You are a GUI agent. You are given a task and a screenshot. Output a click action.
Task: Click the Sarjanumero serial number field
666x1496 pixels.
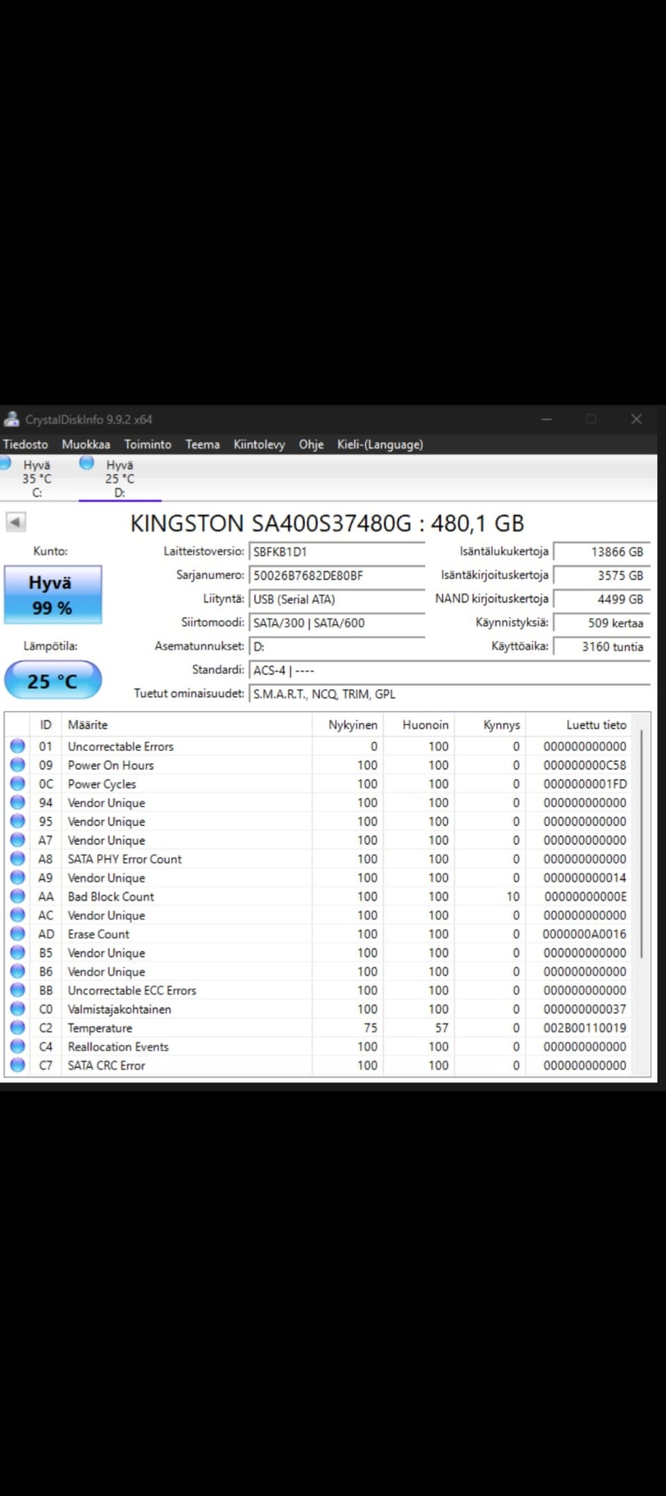tap(336, 575)
